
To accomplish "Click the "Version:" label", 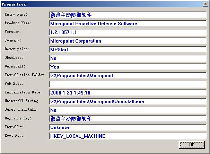I will tap(13, 32).
